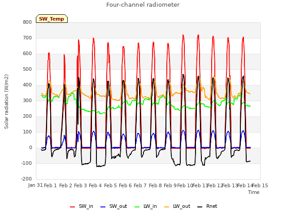Click the 100 y-axis tick label
This screenshot has width=287, height=215.
(27, 132)
